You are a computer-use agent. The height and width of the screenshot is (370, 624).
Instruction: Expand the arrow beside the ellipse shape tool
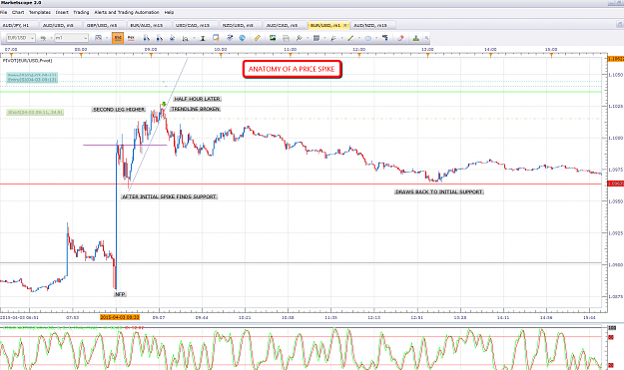click(376, 38)
